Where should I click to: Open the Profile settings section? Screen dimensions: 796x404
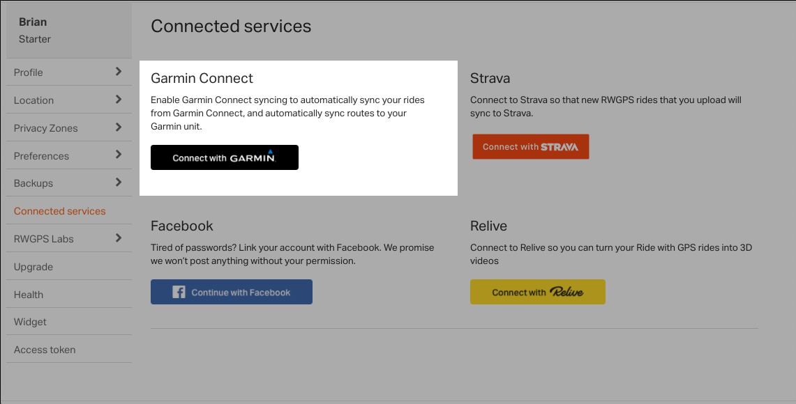(29, 72)
